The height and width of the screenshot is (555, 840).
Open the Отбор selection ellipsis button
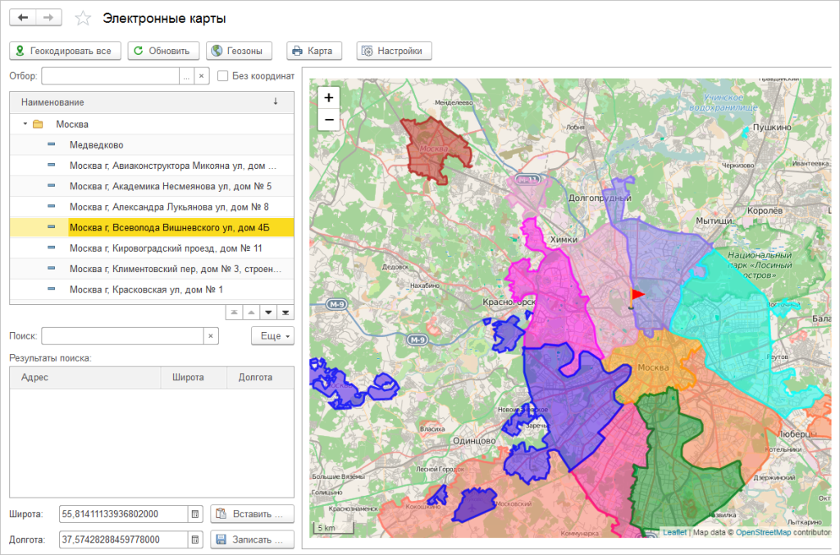[187, 76]
